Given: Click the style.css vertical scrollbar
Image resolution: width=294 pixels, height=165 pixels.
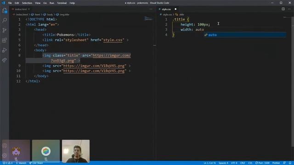Looking at the screenshot, I should [293, 82].
